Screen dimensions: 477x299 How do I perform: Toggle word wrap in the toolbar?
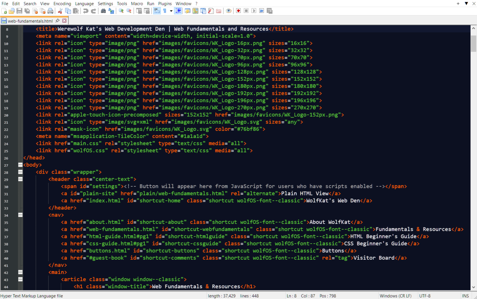[x=157, y=11]
